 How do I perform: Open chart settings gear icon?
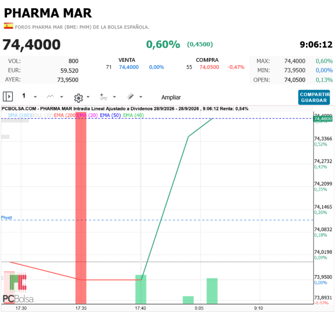[x=78, y=98]
